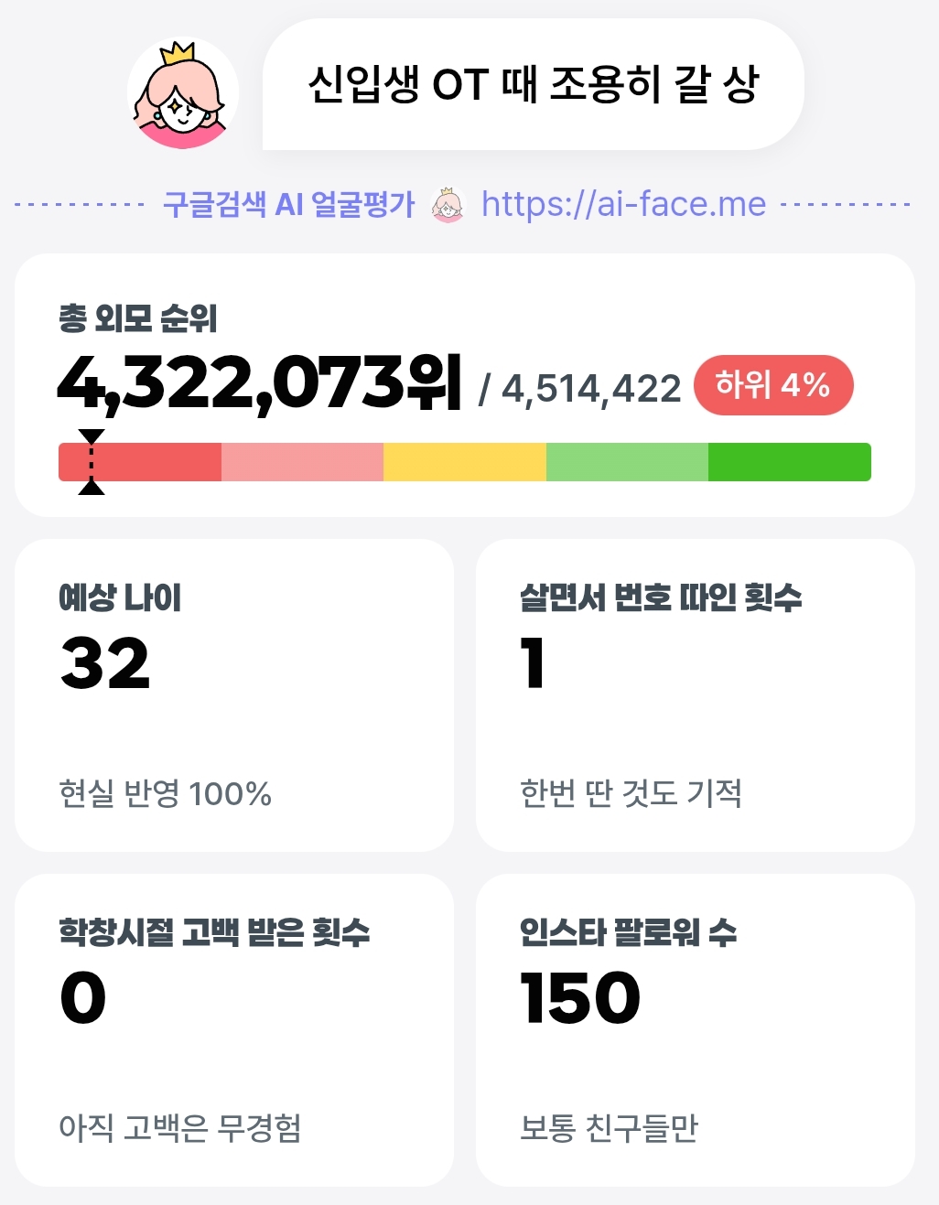
Task: Click the rank position marker on the bar
Action: (x=92, y=461)
